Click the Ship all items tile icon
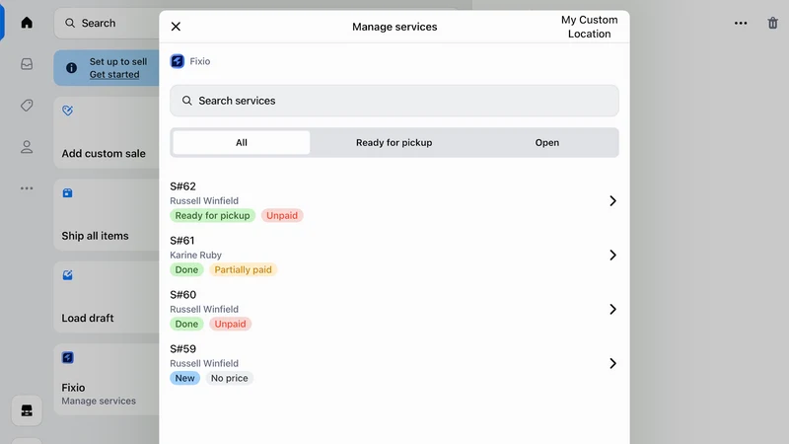 click(x=67, y=192)
